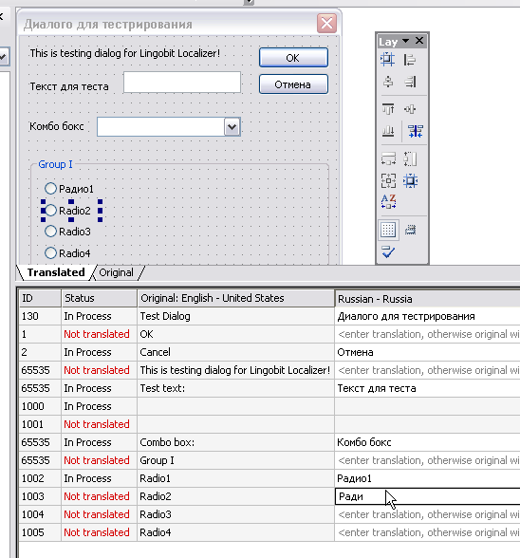This screenshot has height=558, width=520.
Task: Click the OK button in dialog preview
Action: [293, 57]
